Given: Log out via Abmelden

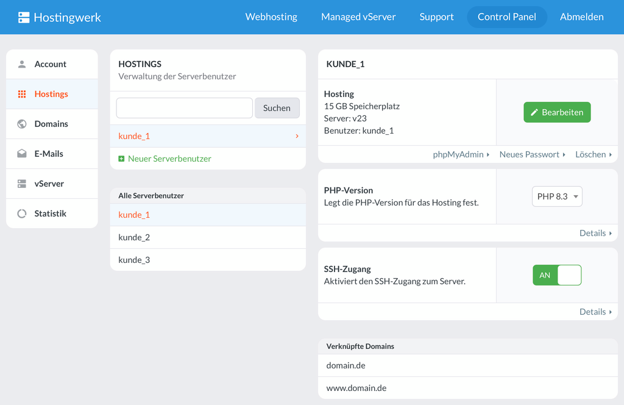Looking at the screenshot, I should pos(581,16).
